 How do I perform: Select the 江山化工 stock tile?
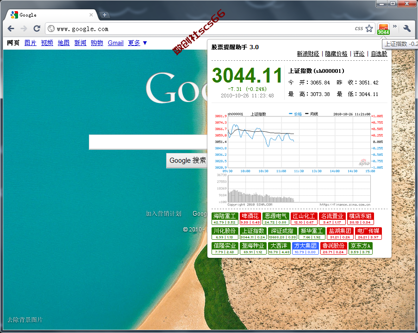click(x=304, y=218)
